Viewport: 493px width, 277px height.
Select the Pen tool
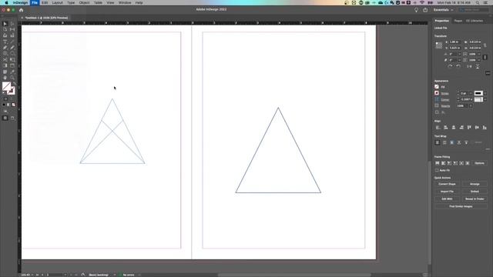tap(5, 48)
